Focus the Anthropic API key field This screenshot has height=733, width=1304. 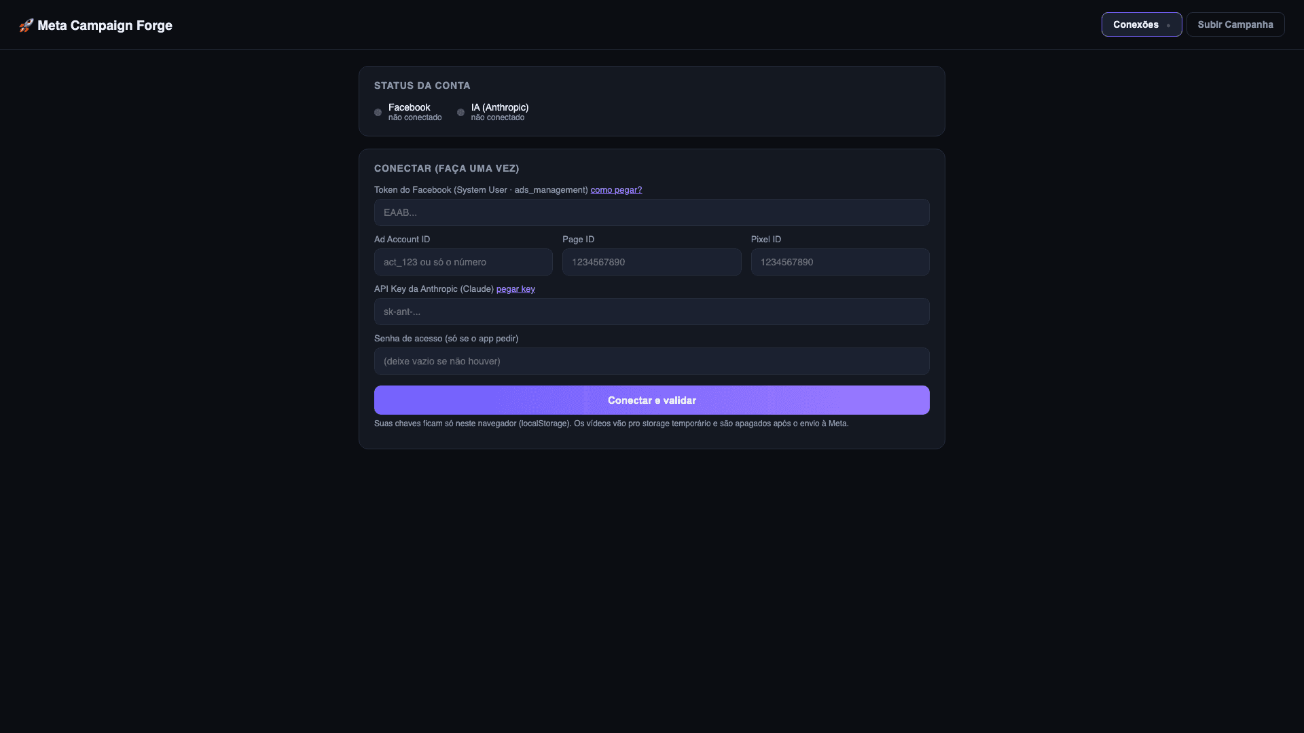pyautogui.click(x=651, y=312)
